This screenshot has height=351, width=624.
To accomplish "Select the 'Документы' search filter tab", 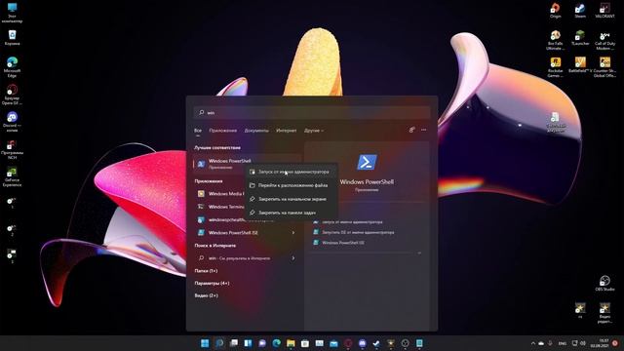I will click(256, 130).
